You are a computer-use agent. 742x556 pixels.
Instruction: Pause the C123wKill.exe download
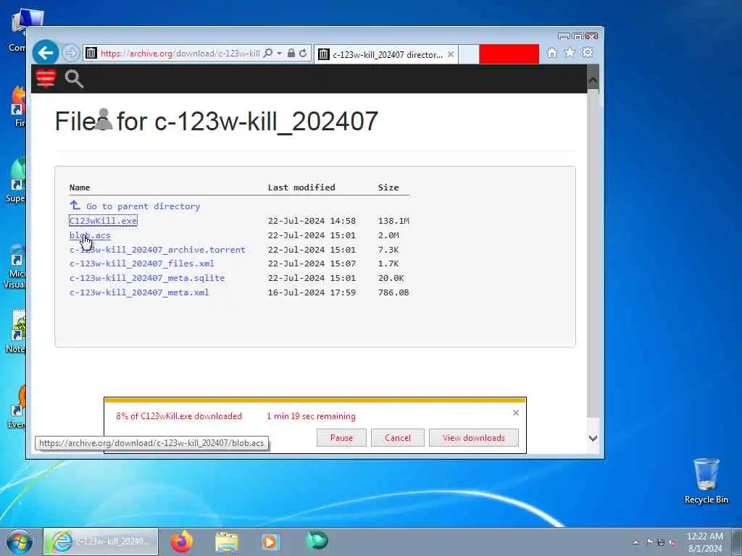pos(341,438)
